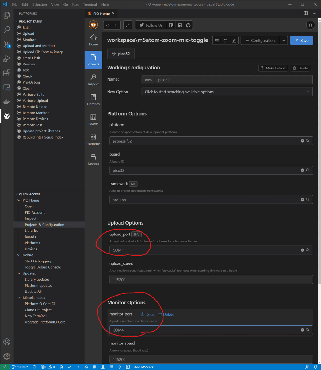The height and width of the screenshot is (370, 321).
Task: Click the expand fullscreen icon in PIO Home
Action: [128, 25]
